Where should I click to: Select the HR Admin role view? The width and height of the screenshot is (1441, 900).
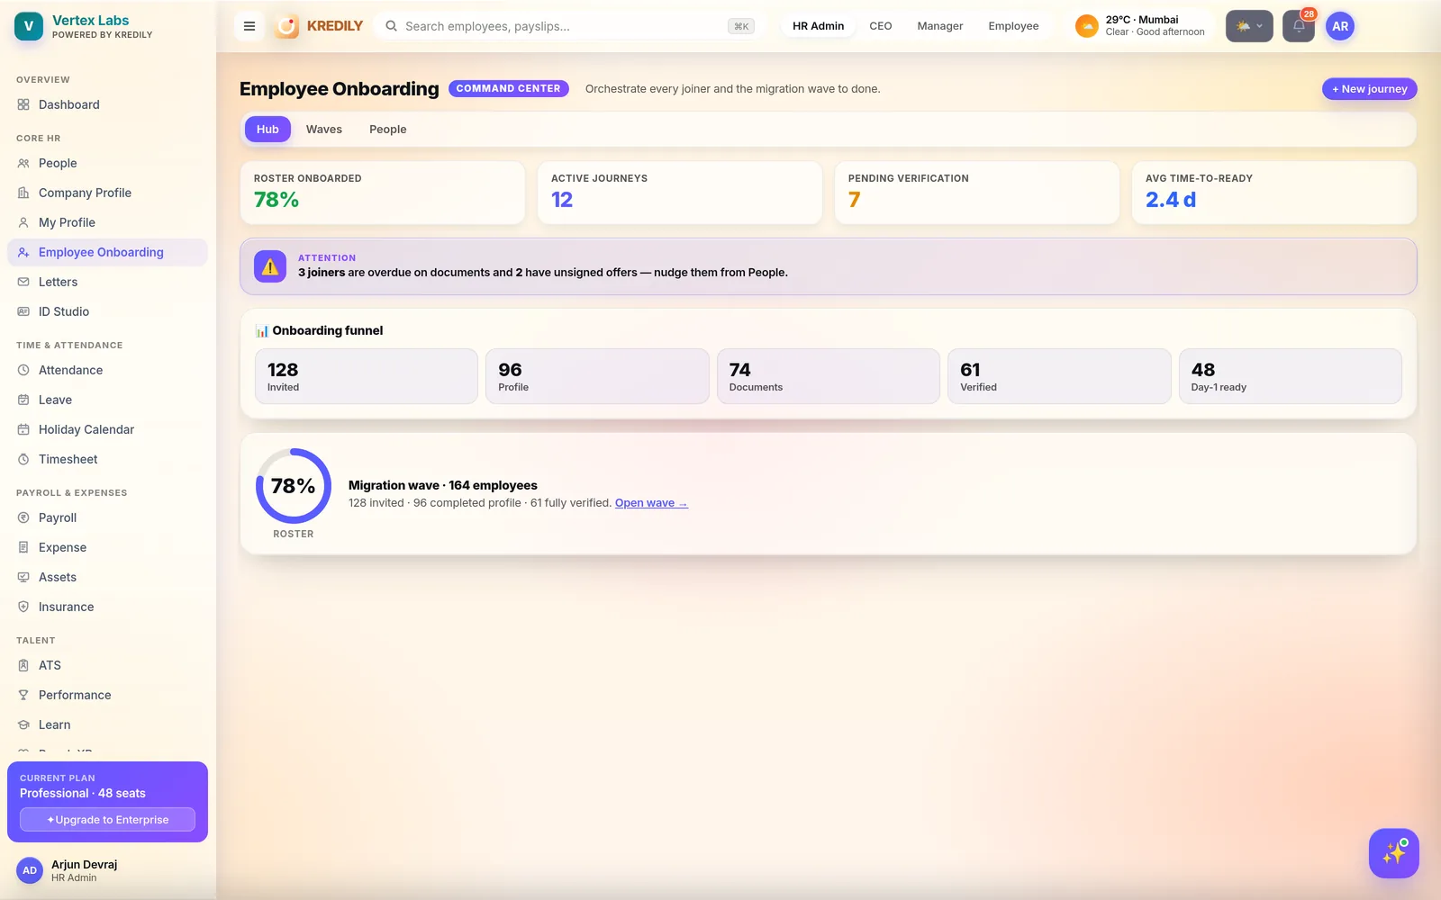tap(819, 26)
